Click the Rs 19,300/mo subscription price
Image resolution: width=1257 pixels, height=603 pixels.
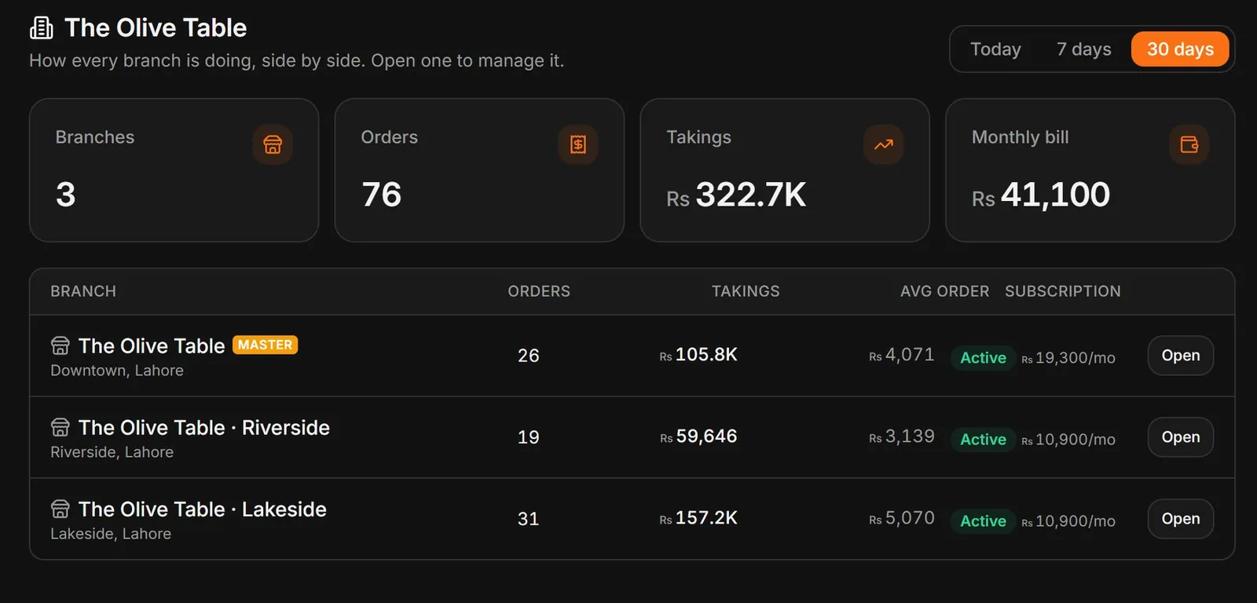pyautogui.click(x=1068, y=358)
